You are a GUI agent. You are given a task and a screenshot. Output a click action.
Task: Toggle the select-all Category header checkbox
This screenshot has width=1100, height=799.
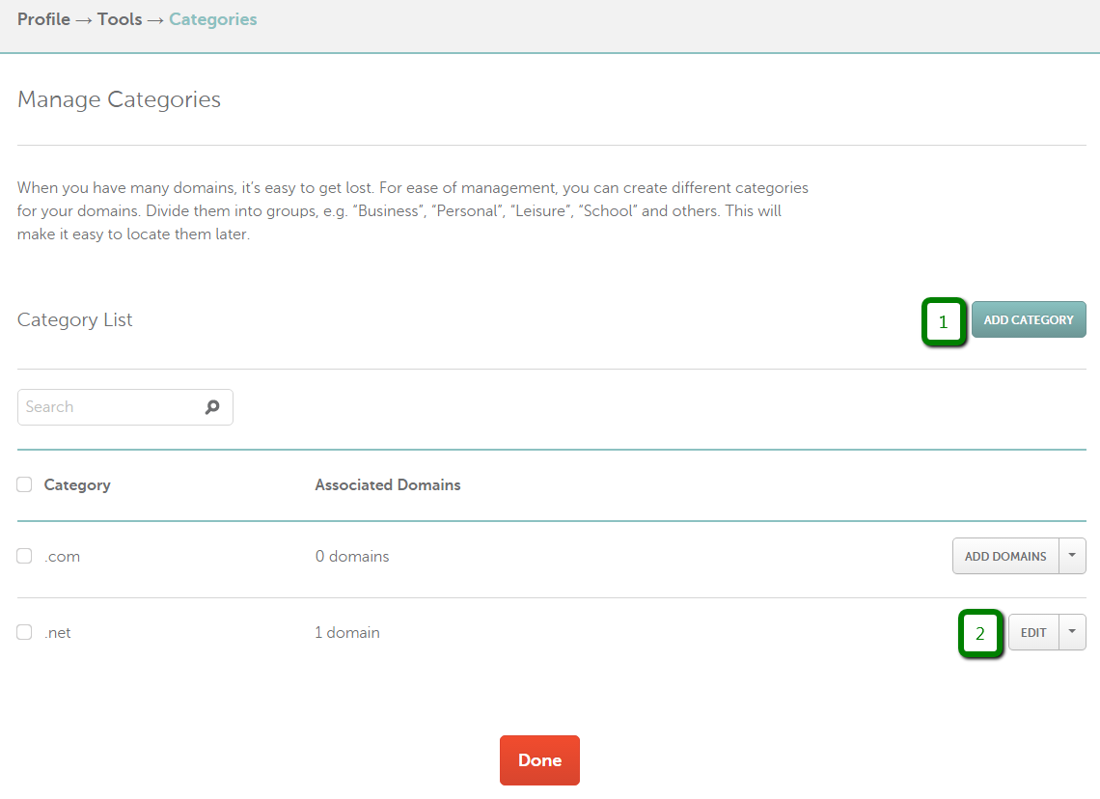[x=24, y=484]
